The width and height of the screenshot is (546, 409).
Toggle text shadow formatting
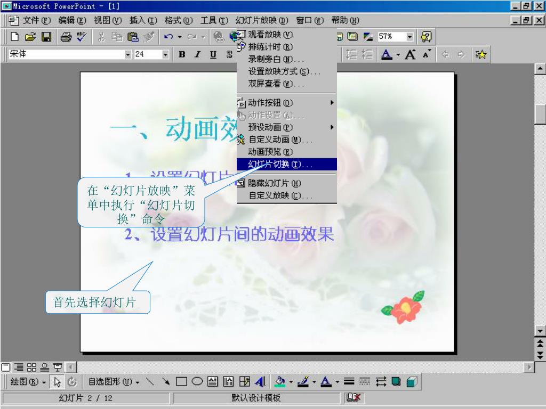coord(229,54)
